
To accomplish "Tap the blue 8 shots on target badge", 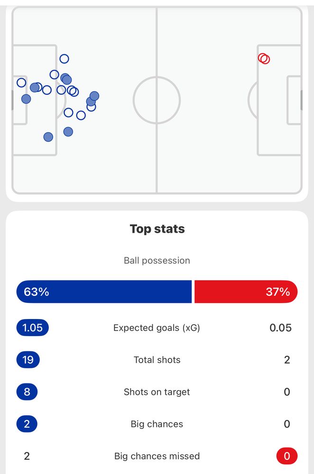I will (x=27, y=392).
